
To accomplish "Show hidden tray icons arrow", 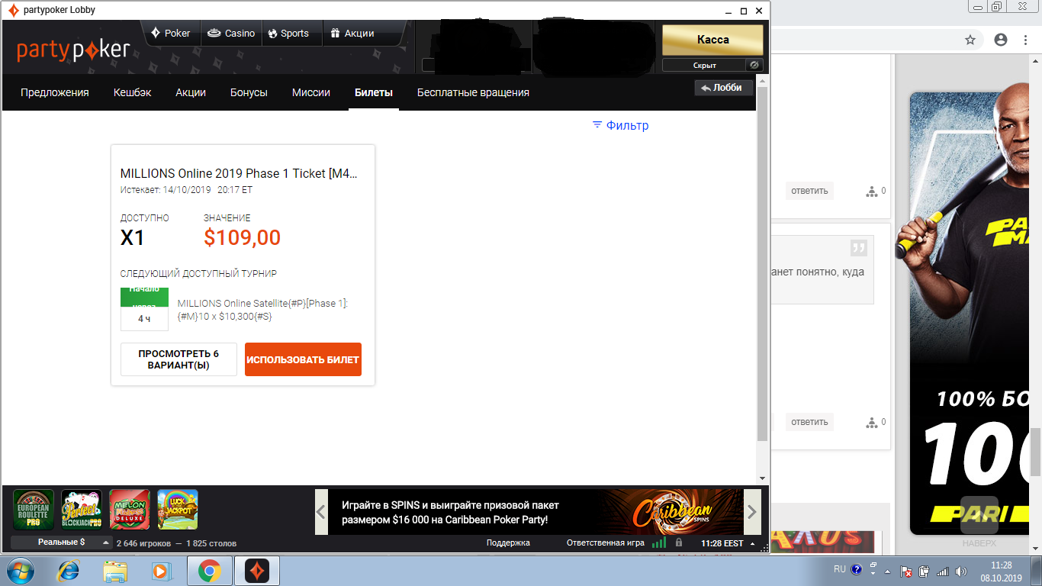I will coord(886,572).
